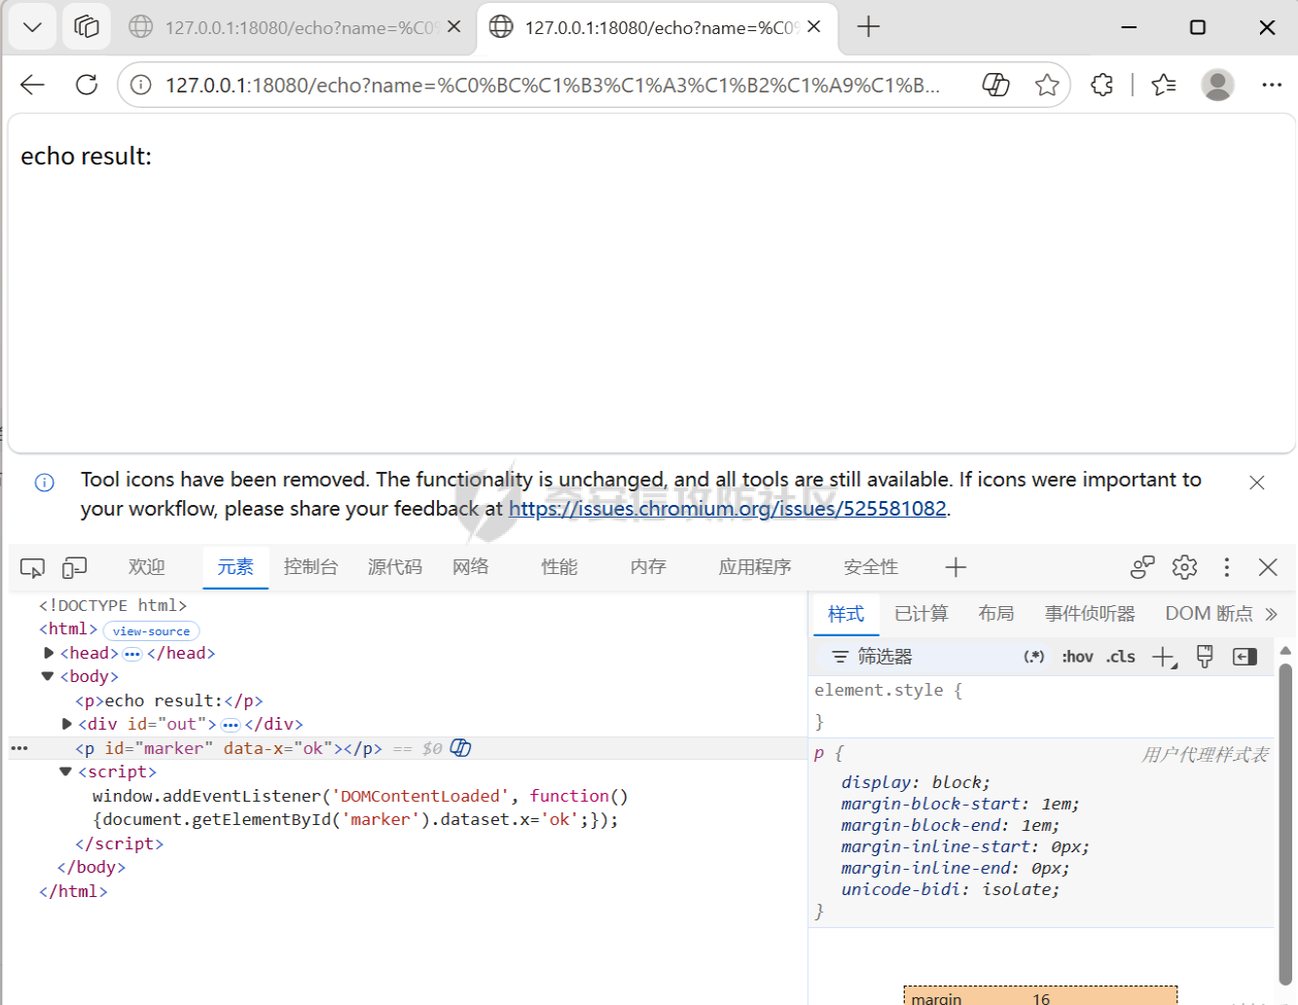Select the closing </body> tag
1298x1005 pixels.
(91, 867)
